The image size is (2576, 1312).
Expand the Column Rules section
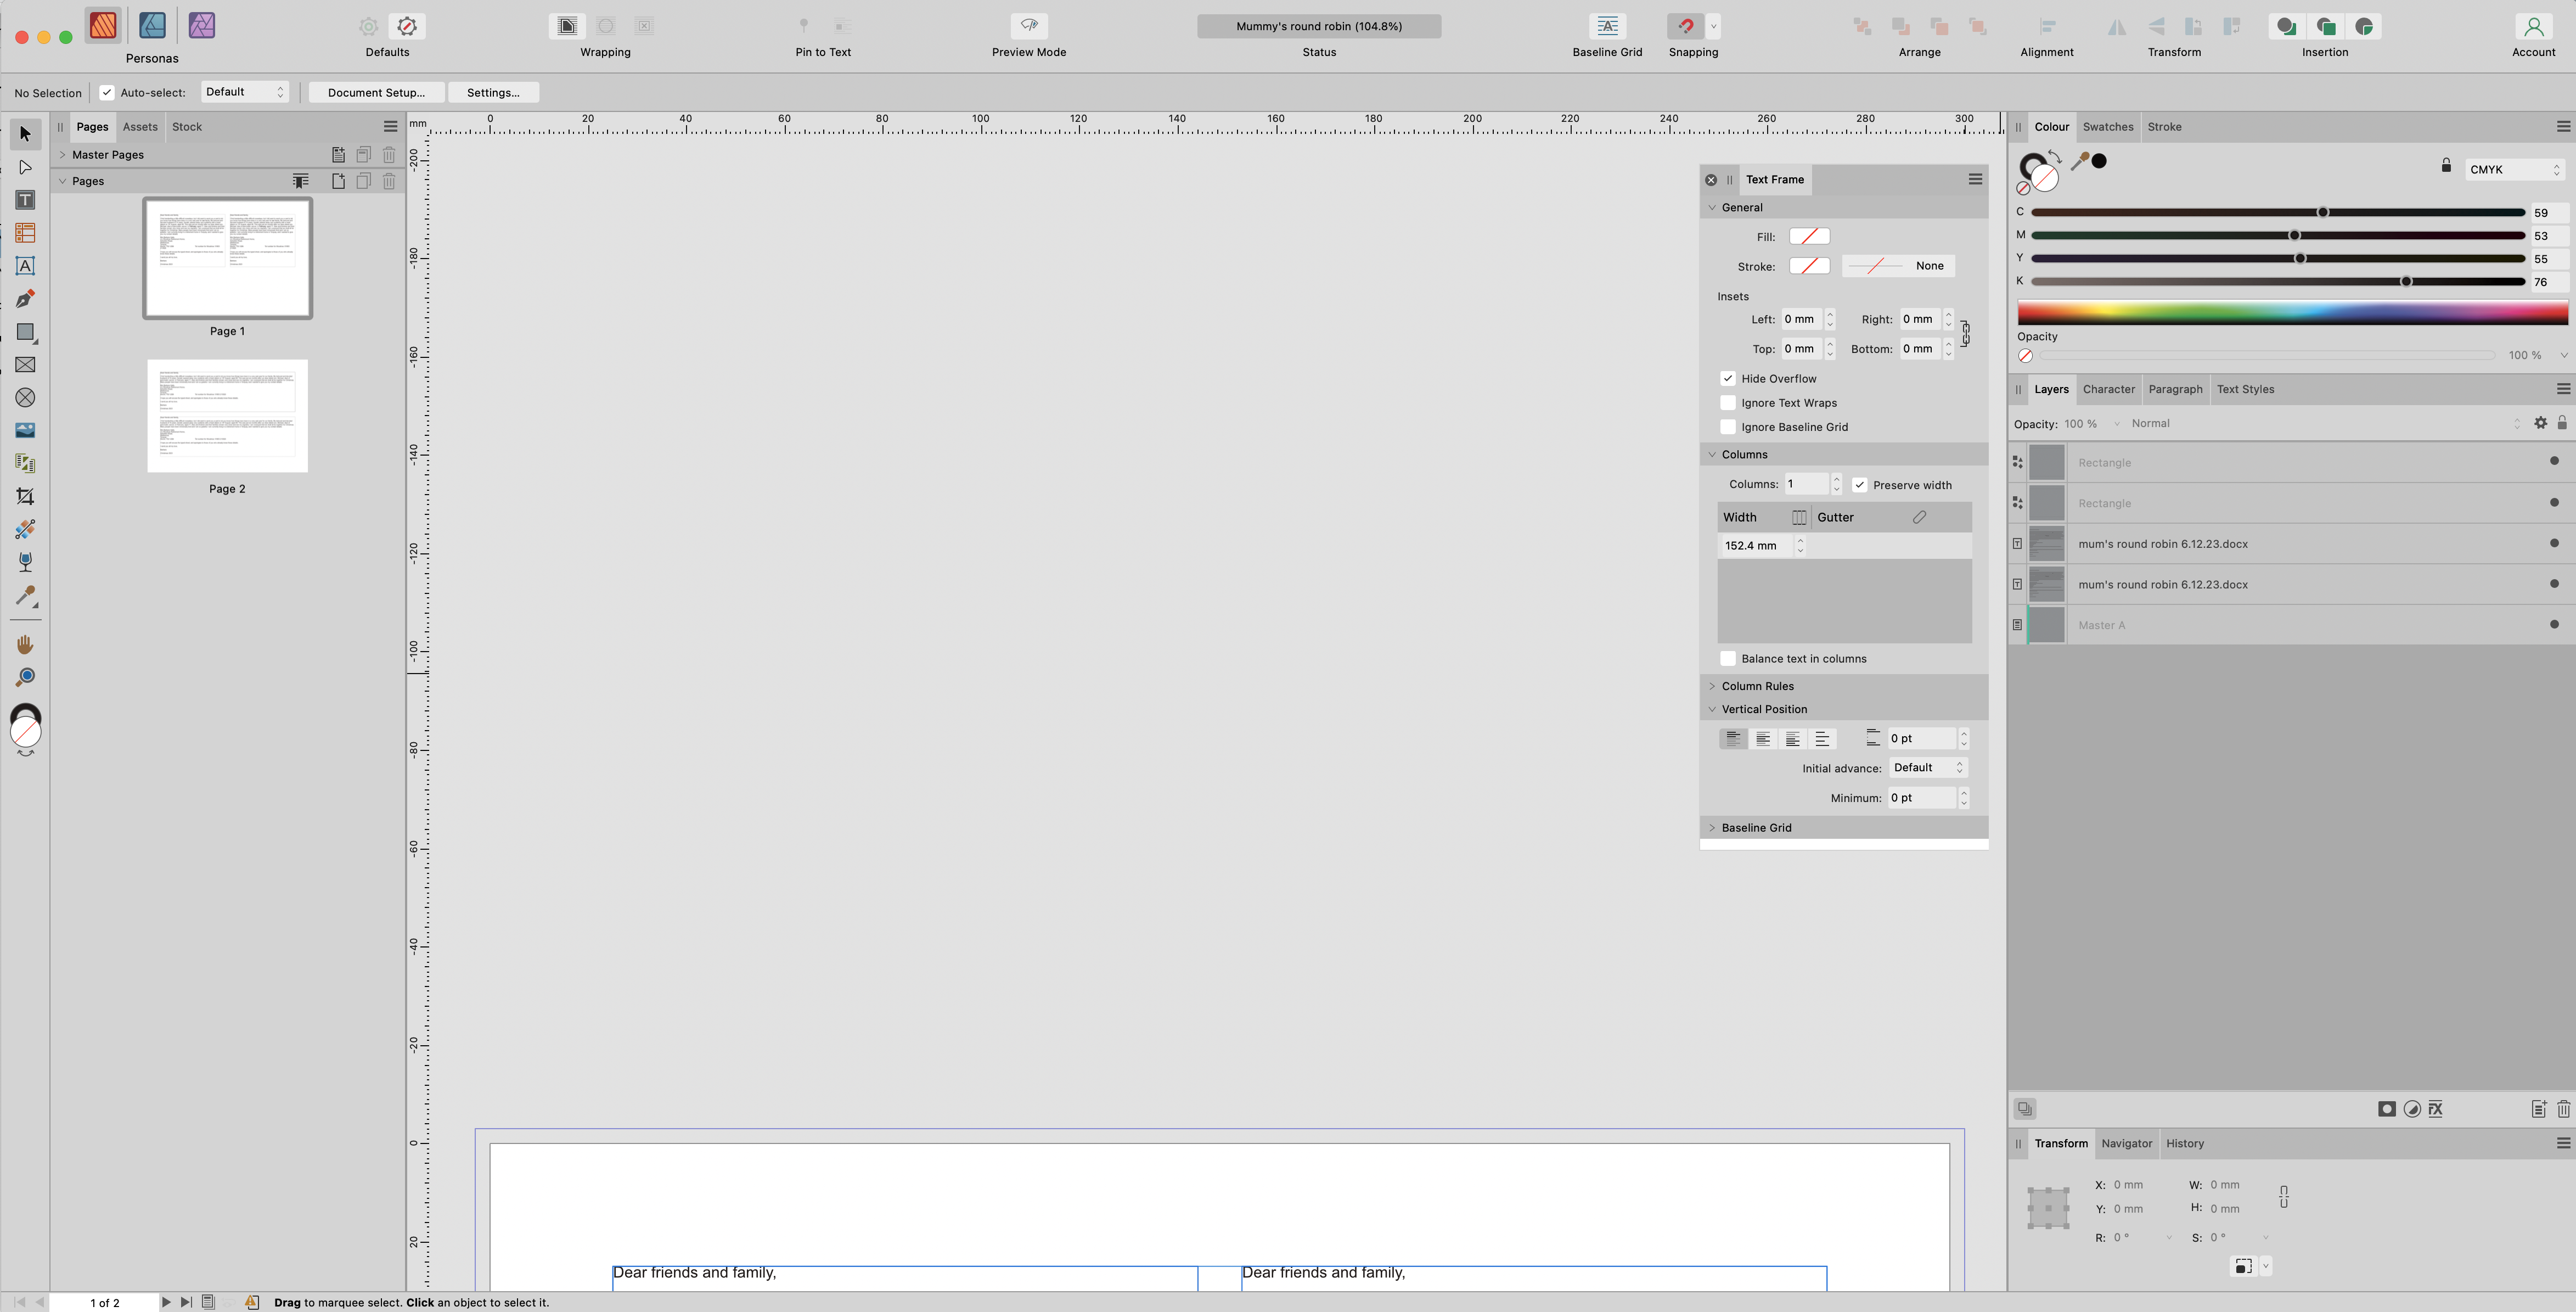pos(1712,686)
